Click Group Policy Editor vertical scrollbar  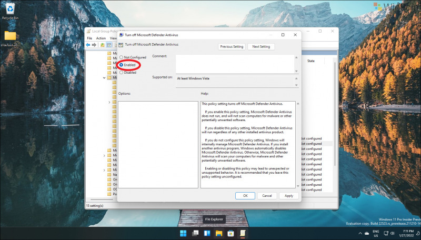click(335, 113)
